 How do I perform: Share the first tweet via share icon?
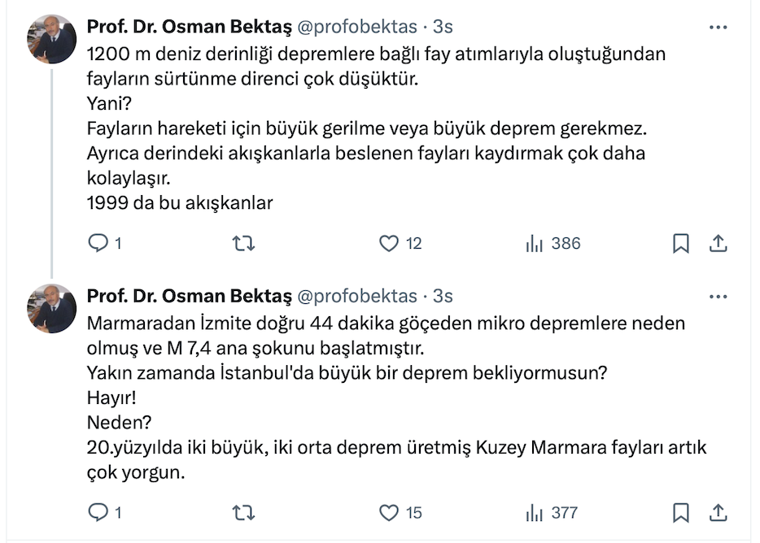click(719, 243)
